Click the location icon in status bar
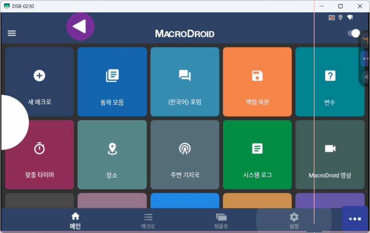The height and width of the screenshot is (233, 370). click(x=340, y=17)
